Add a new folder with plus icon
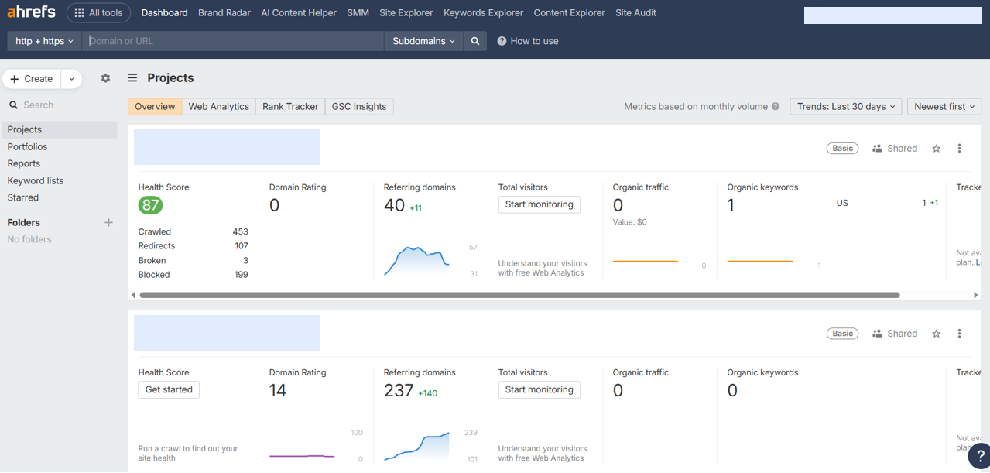990x473 pixels. (x=108, y=222)
